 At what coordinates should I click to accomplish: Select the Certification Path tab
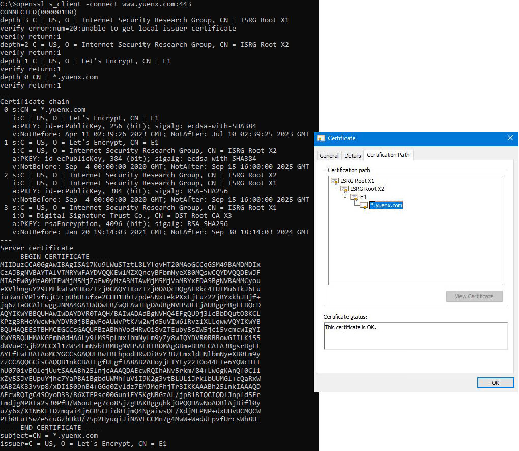388,155
